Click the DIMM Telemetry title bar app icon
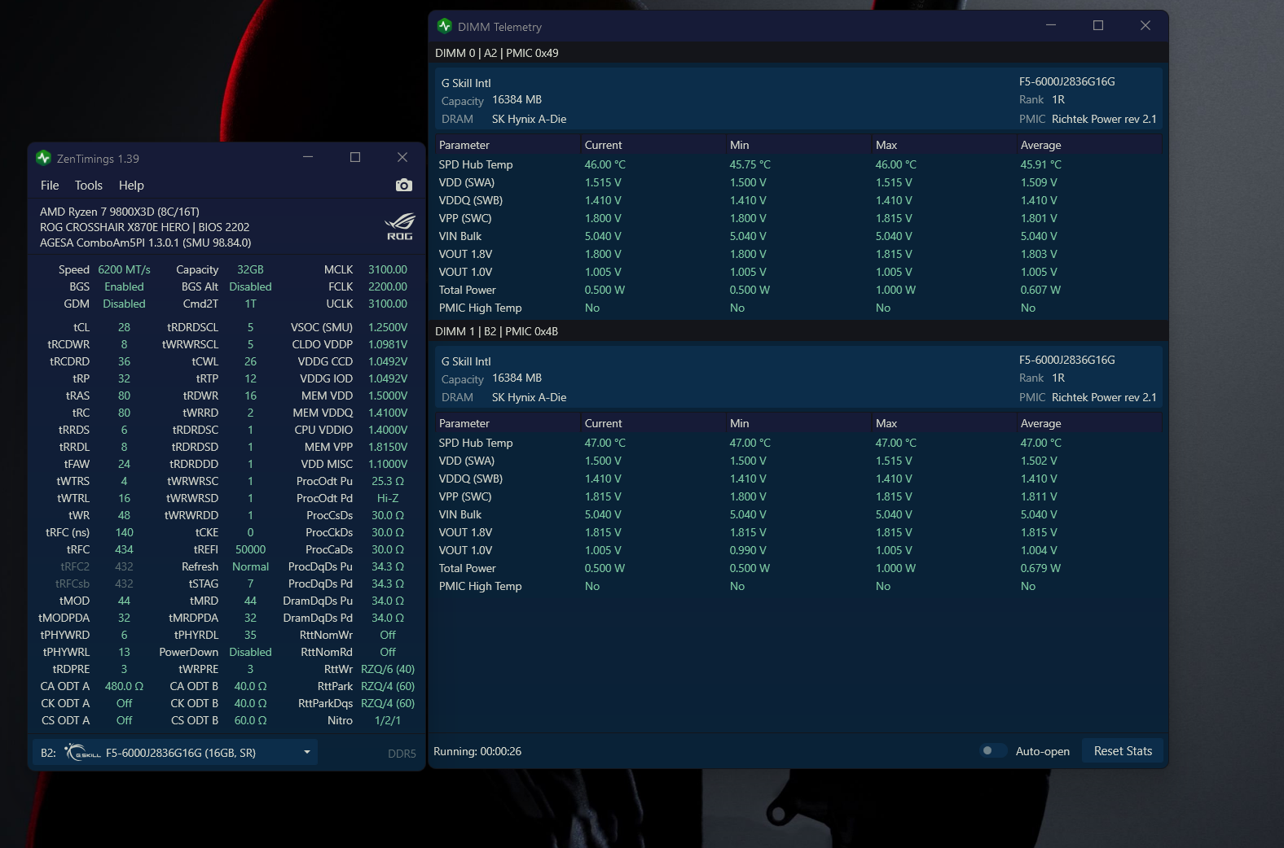The height and width of the screenshot is (848, 1284). [x=444, y=26]
